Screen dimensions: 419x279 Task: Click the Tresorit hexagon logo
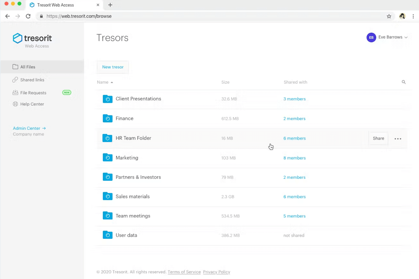point(17,38)
